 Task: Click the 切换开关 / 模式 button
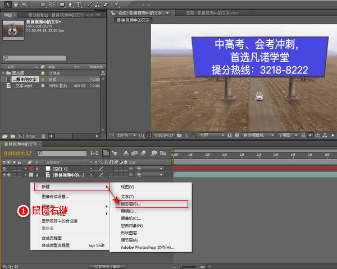(x=107, y=266)
